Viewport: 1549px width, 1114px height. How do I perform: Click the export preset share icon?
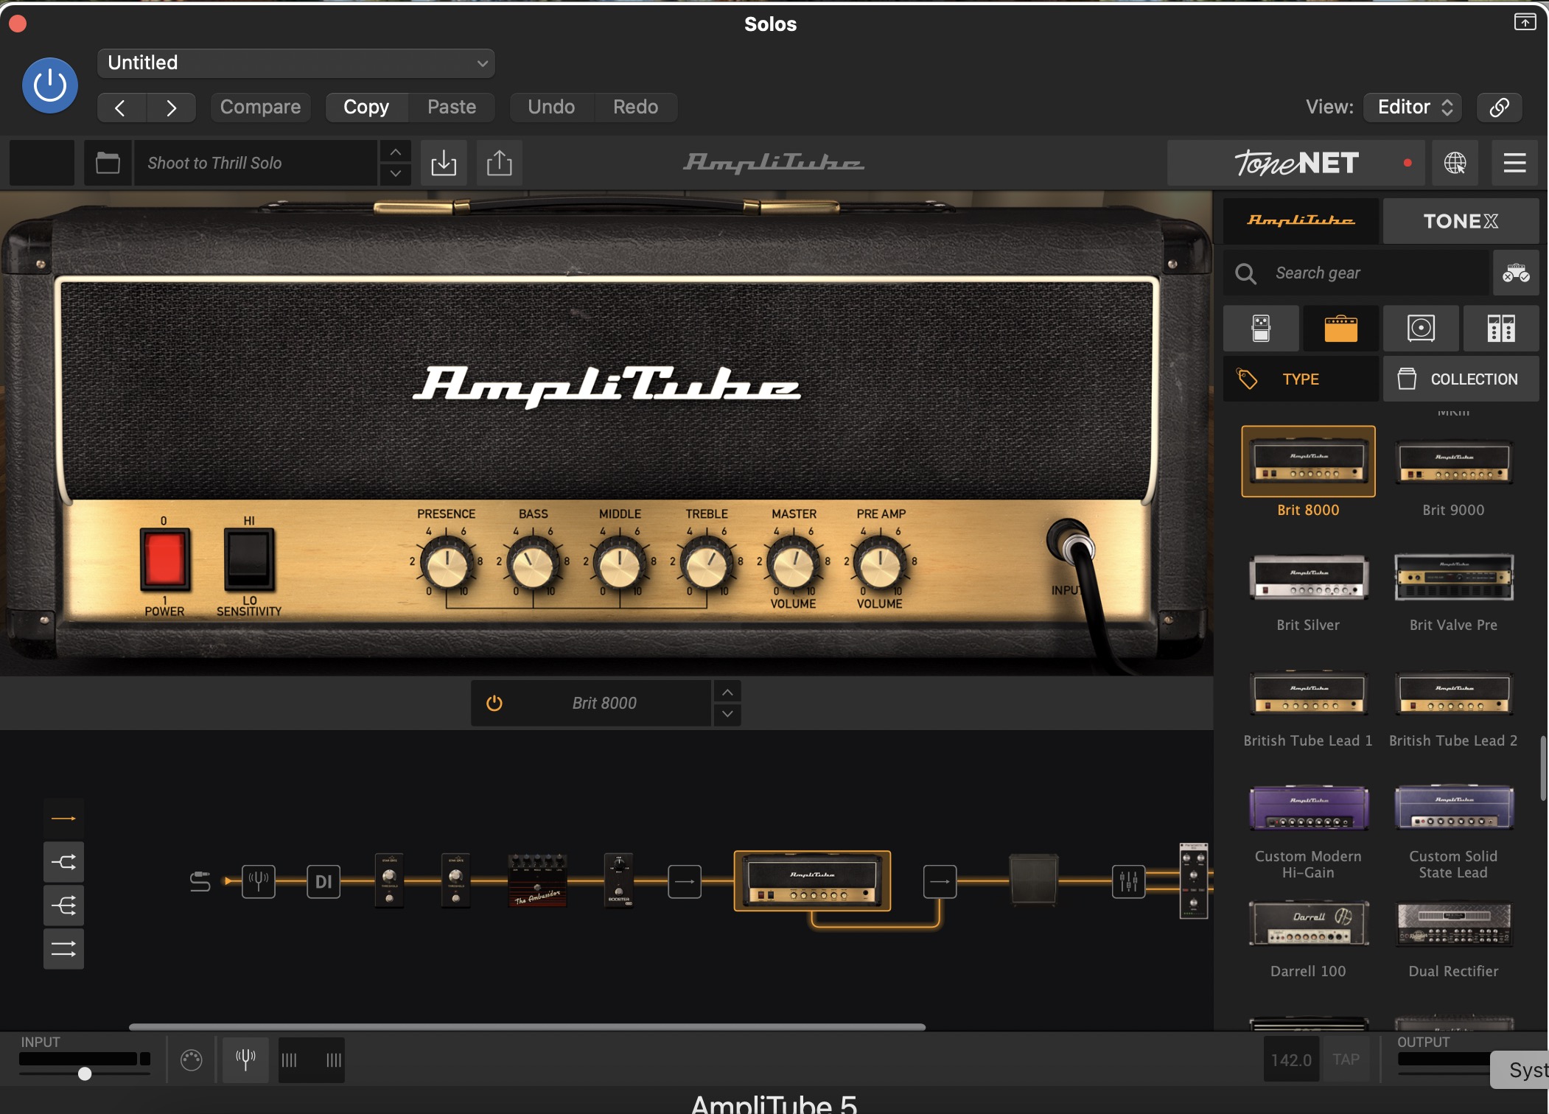coord(499,163)
